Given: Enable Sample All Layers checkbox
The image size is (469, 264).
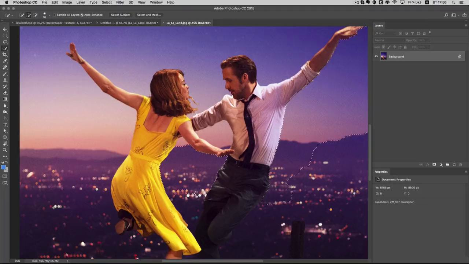Looking at the screenshot, I should pyautogui.click(x=54, y=15).
